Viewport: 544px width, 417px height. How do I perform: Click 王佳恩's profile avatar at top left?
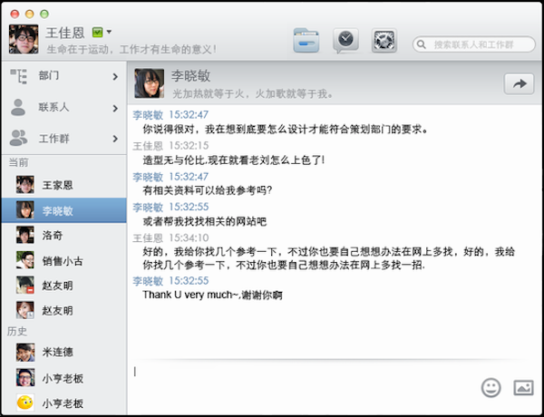(23, 39)
